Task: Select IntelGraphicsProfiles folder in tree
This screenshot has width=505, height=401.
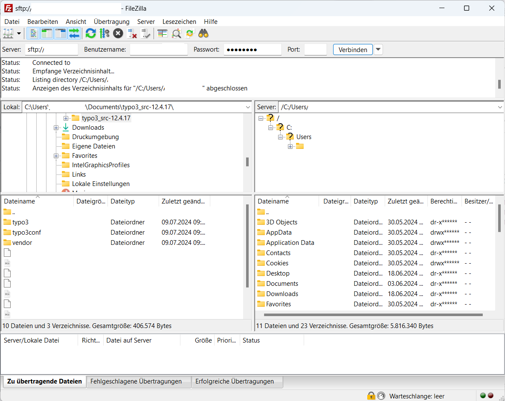Action: (x=101, y=165)
